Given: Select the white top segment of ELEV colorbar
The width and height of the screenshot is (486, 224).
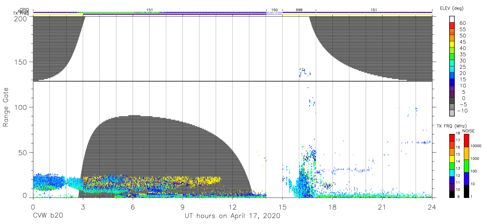Looking at the screenshot, I should [452, 19].
